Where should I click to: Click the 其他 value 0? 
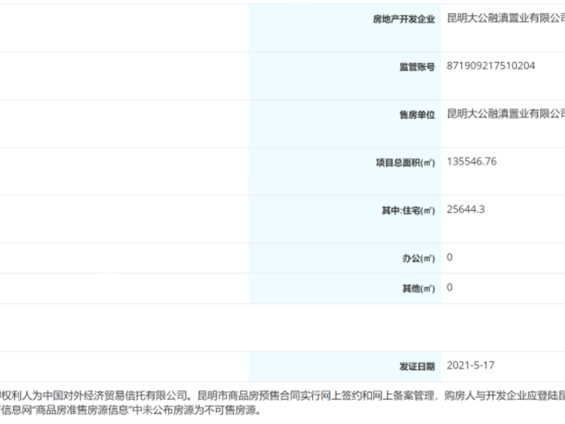[x=450, y=287]
